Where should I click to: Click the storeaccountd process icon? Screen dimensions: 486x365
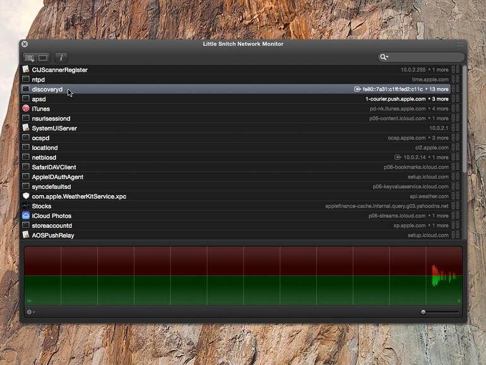[26, 225]
